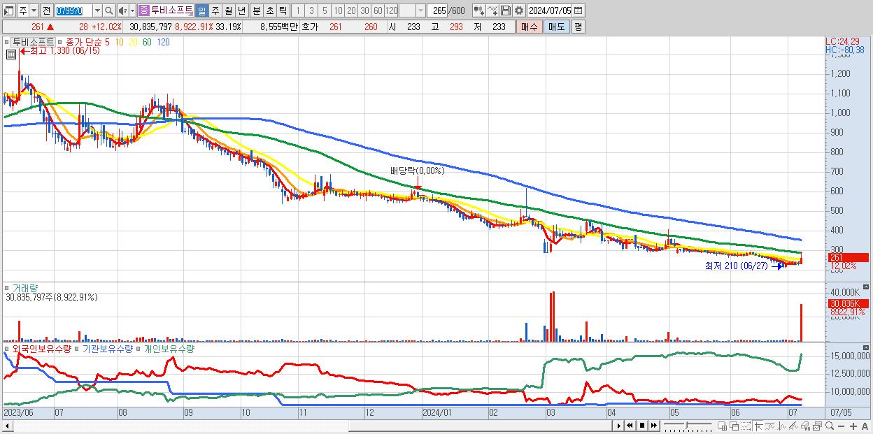Click the window with grid icon in bottom toolbar
873x434 pixels.
(x=722, y=426)
